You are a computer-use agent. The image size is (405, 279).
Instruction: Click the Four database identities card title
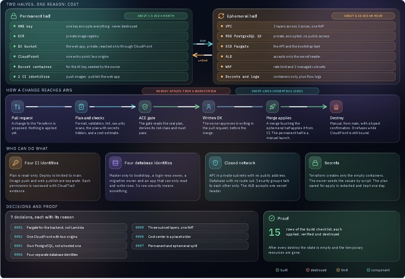tap(148, 163)
